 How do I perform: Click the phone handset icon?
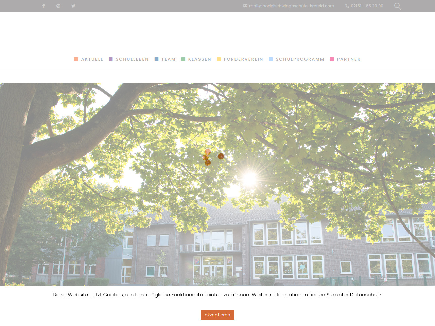347,6
